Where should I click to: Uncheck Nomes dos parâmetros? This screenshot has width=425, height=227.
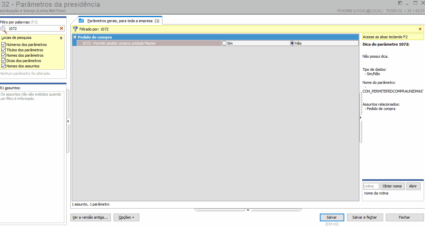pyautogui.click(x=4, y=55)
